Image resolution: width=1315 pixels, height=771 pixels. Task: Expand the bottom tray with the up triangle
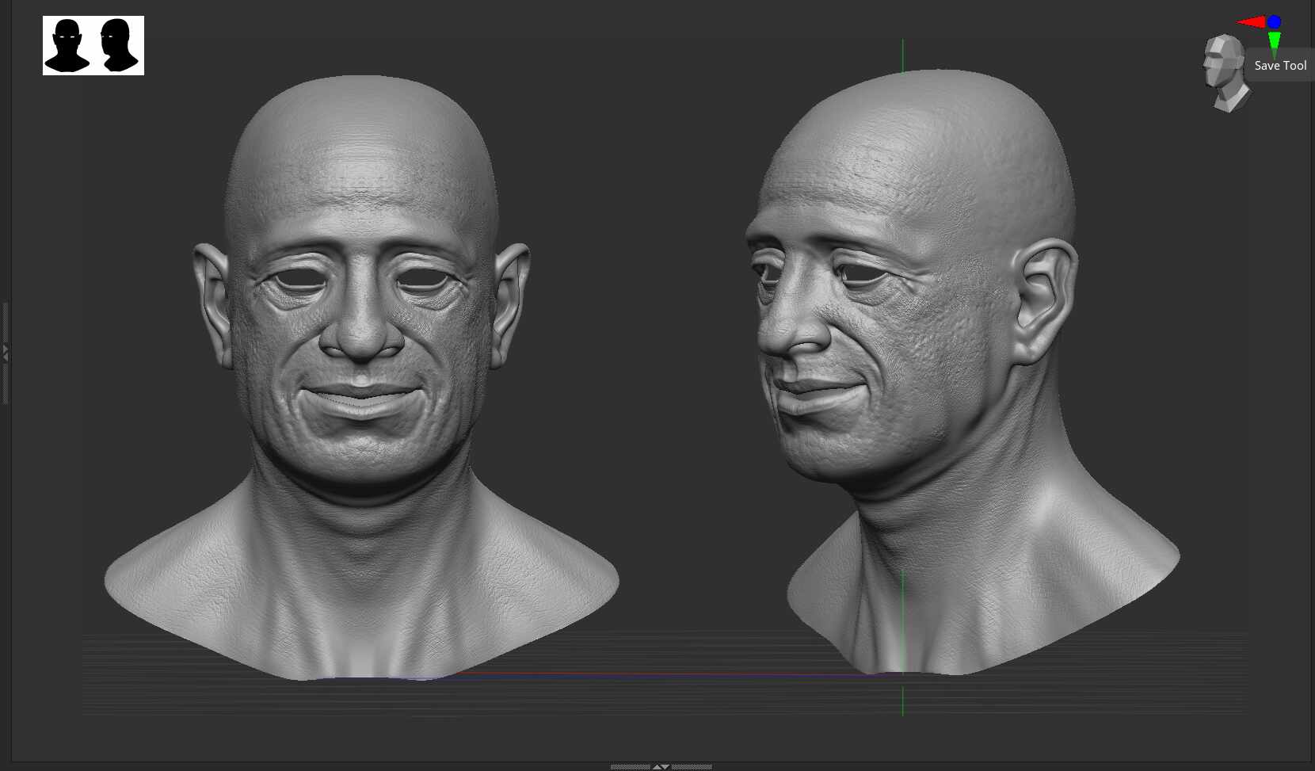pos(657,766)
